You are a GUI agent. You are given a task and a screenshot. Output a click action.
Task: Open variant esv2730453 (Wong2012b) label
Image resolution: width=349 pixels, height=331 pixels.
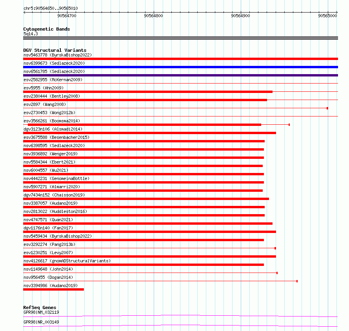tap(49, 113)
